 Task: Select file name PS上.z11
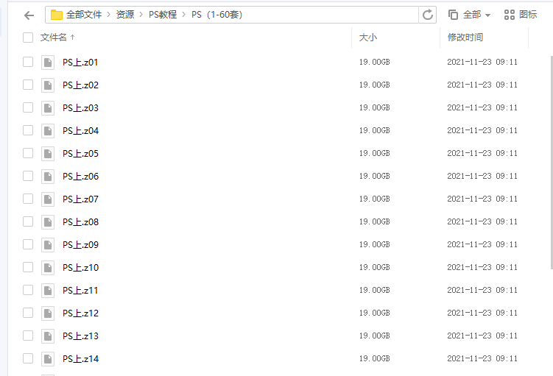click(x=80, y=291)
